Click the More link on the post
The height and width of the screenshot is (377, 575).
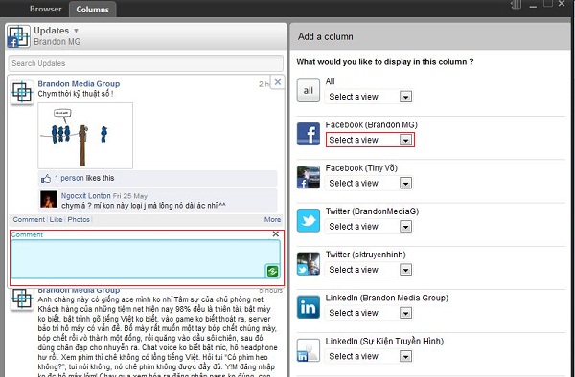click(x=272, y=220)
